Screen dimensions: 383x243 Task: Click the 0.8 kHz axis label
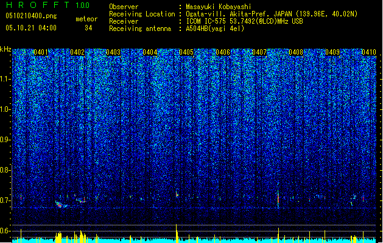[5, 170]
